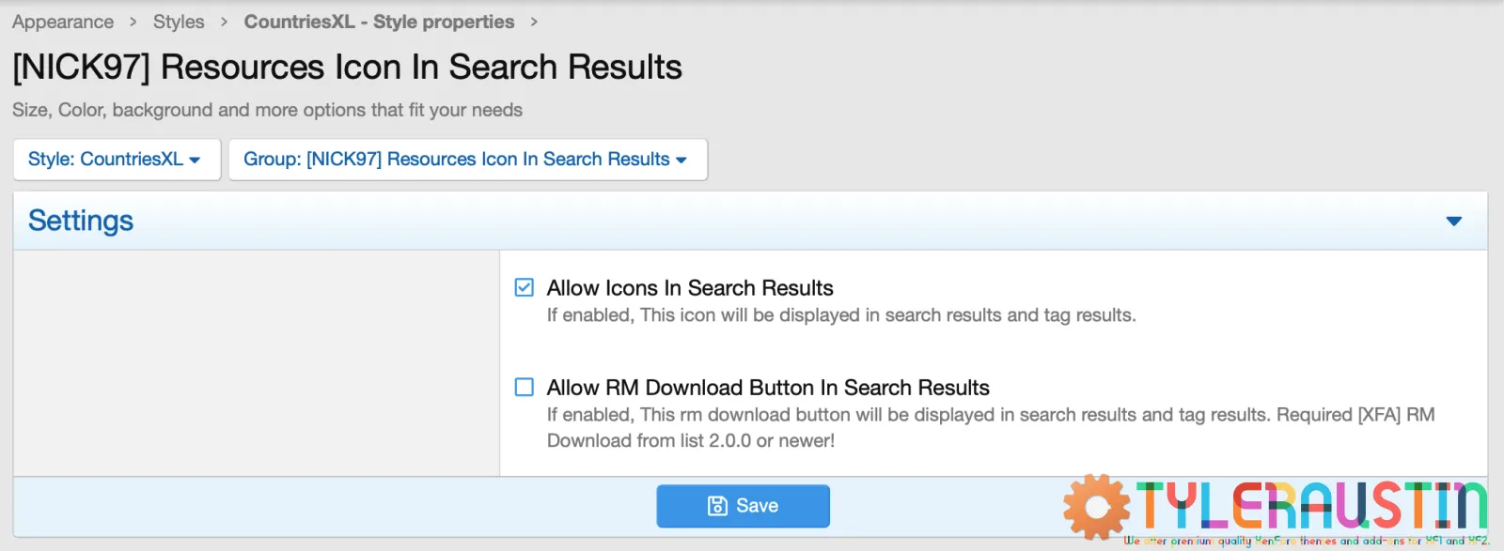Uncheck Allow Icons In Search Results checkbox
The width and height of the screenshot is (1504, 551).
coord(525,287)
